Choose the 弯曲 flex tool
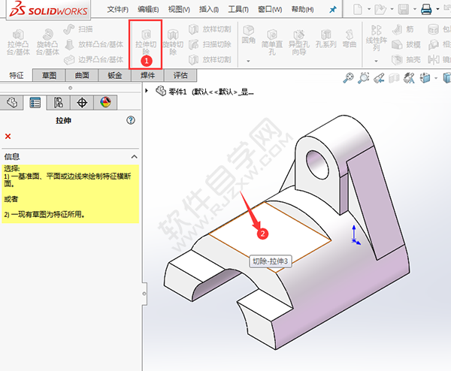This screenshot has height=371, width=451. pyautogui.click(x=350, y=39)
